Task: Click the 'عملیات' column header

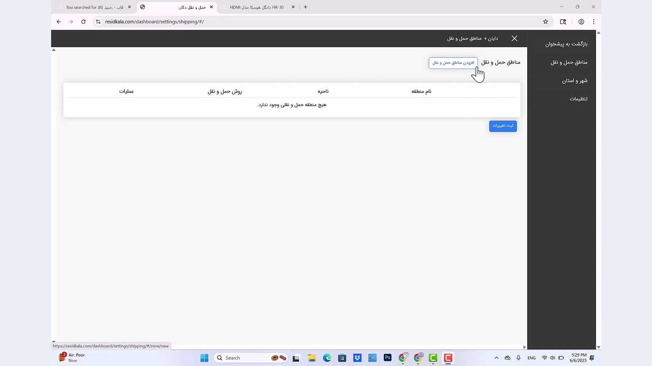Action: (126, 91)
